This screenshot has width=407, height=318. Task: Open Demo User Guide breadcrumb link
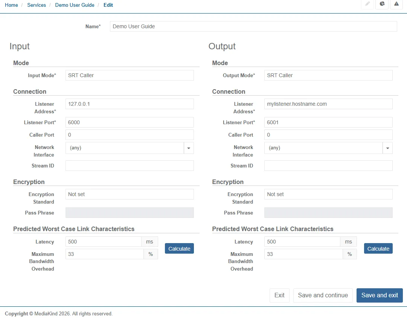coord(75,5)
